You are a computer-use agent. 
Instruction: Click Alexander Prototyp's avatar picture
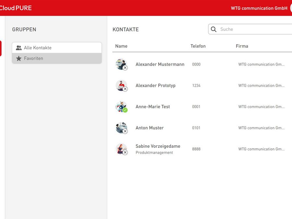click(x=121, y=85)
